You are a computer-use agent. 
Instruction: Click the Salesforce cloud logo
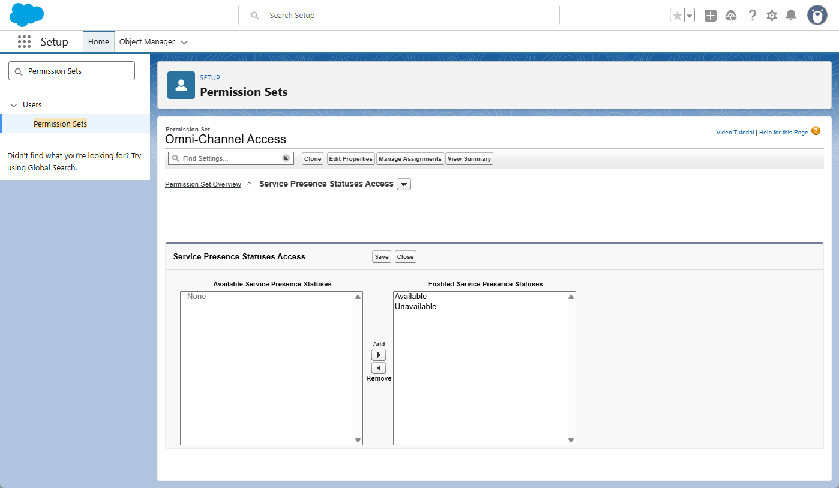[x=27, y=15]
